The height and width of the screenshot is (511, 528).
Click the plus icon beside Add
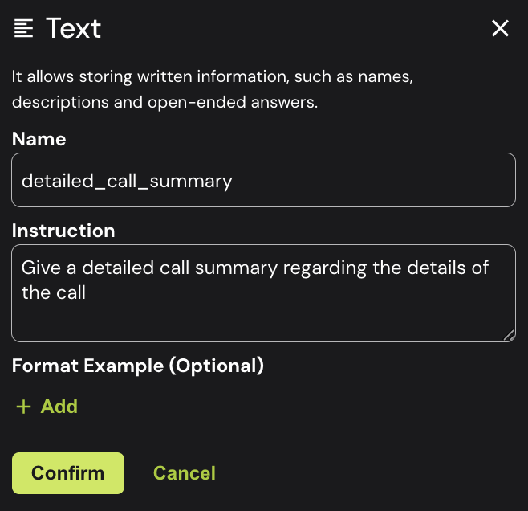coord(24,407)
